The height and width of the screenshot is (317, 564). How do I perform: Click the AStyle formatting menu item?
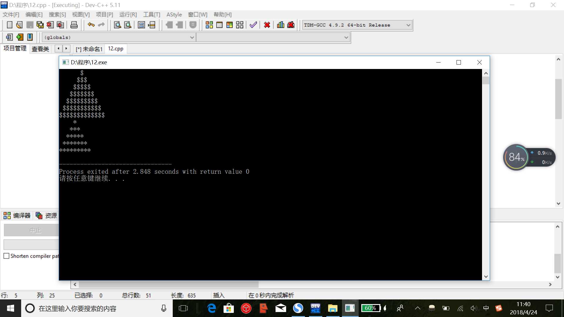click(174, 14)
